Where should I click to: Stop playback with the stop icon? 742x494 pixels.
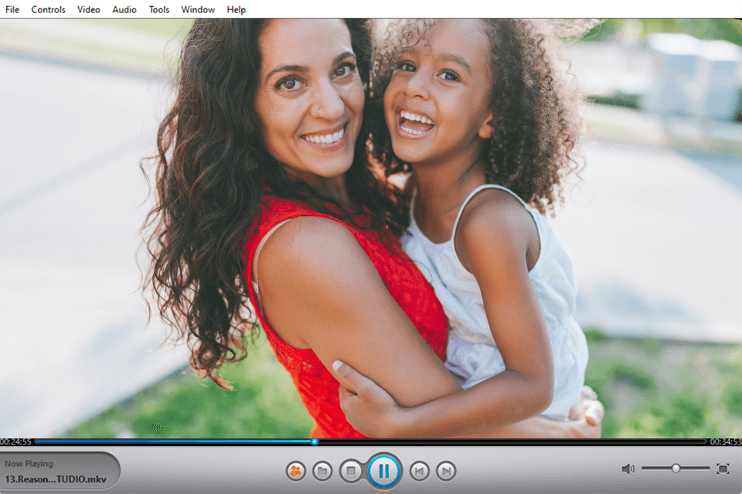[x=352, y=469]
